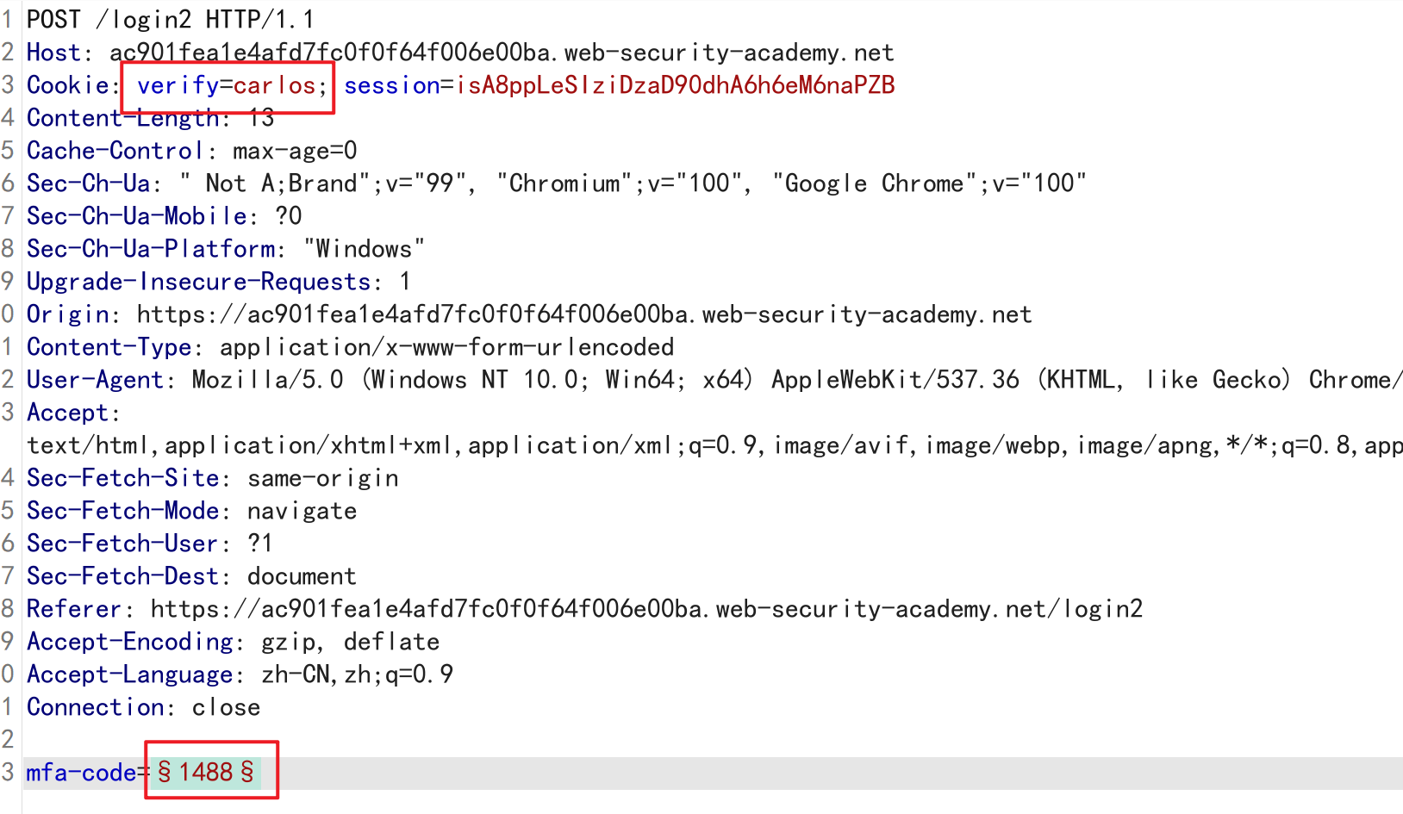Image resolution: width=1403 pixels, height=814 pixels.
Task: Click the Content-Length header line
Action: (x=150, y=118)
